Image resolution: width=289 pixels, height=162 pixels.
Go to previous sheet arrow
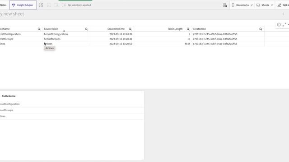[283, 14]
